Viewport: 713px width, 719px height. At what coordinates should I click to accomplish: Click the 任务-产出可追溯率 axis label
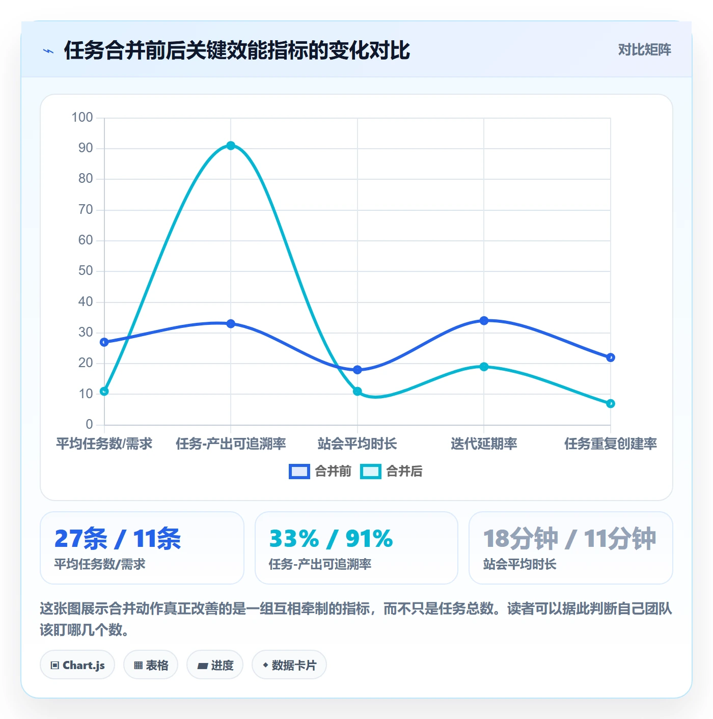231,444
